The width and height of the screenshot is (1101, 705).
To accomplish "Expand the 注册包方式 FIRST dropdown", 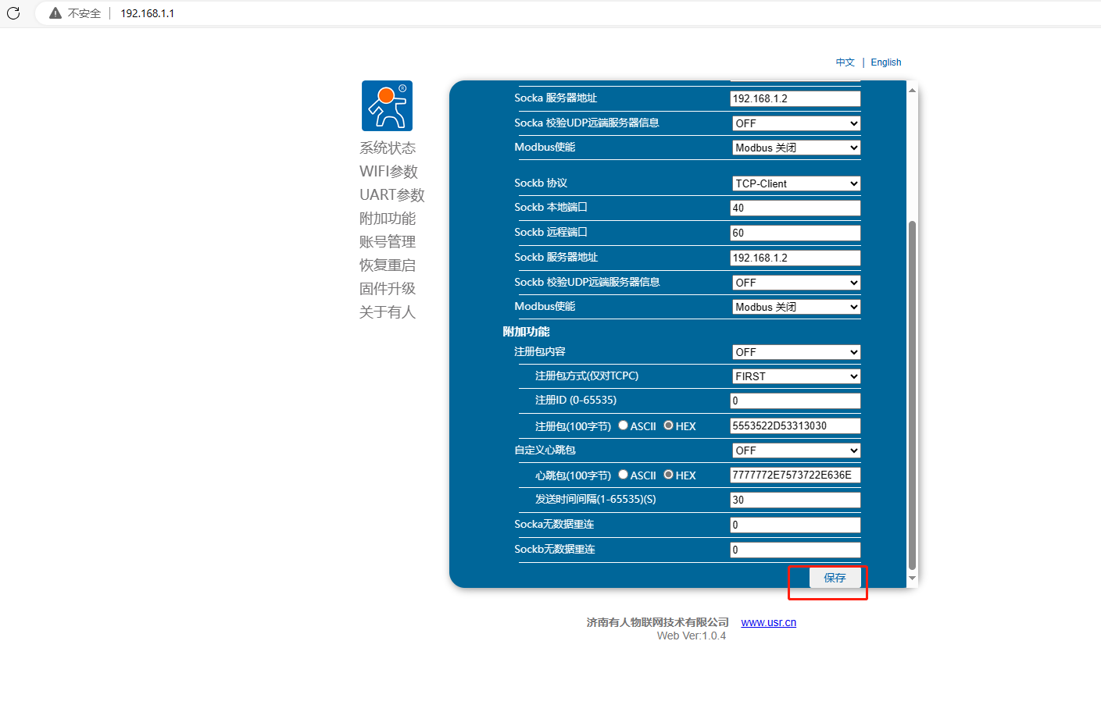I will point(795,376).
